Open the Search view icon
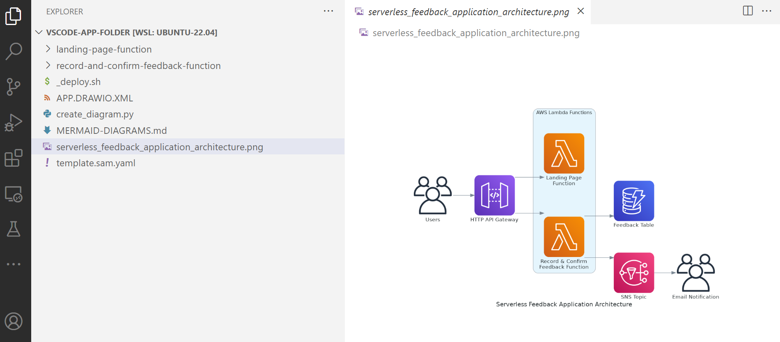This screenshot has width=780, height=342. tap(14, 51)
